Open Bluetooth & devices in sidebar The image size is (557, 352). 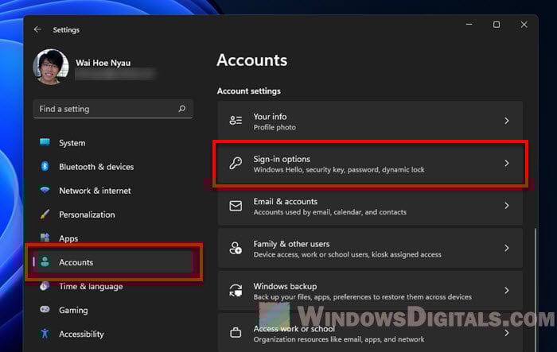tap(113, 166)
